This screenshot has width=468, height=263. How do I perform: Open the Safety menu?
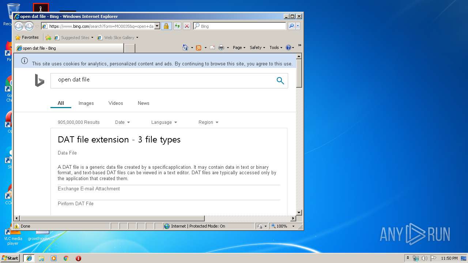(257, 47)
